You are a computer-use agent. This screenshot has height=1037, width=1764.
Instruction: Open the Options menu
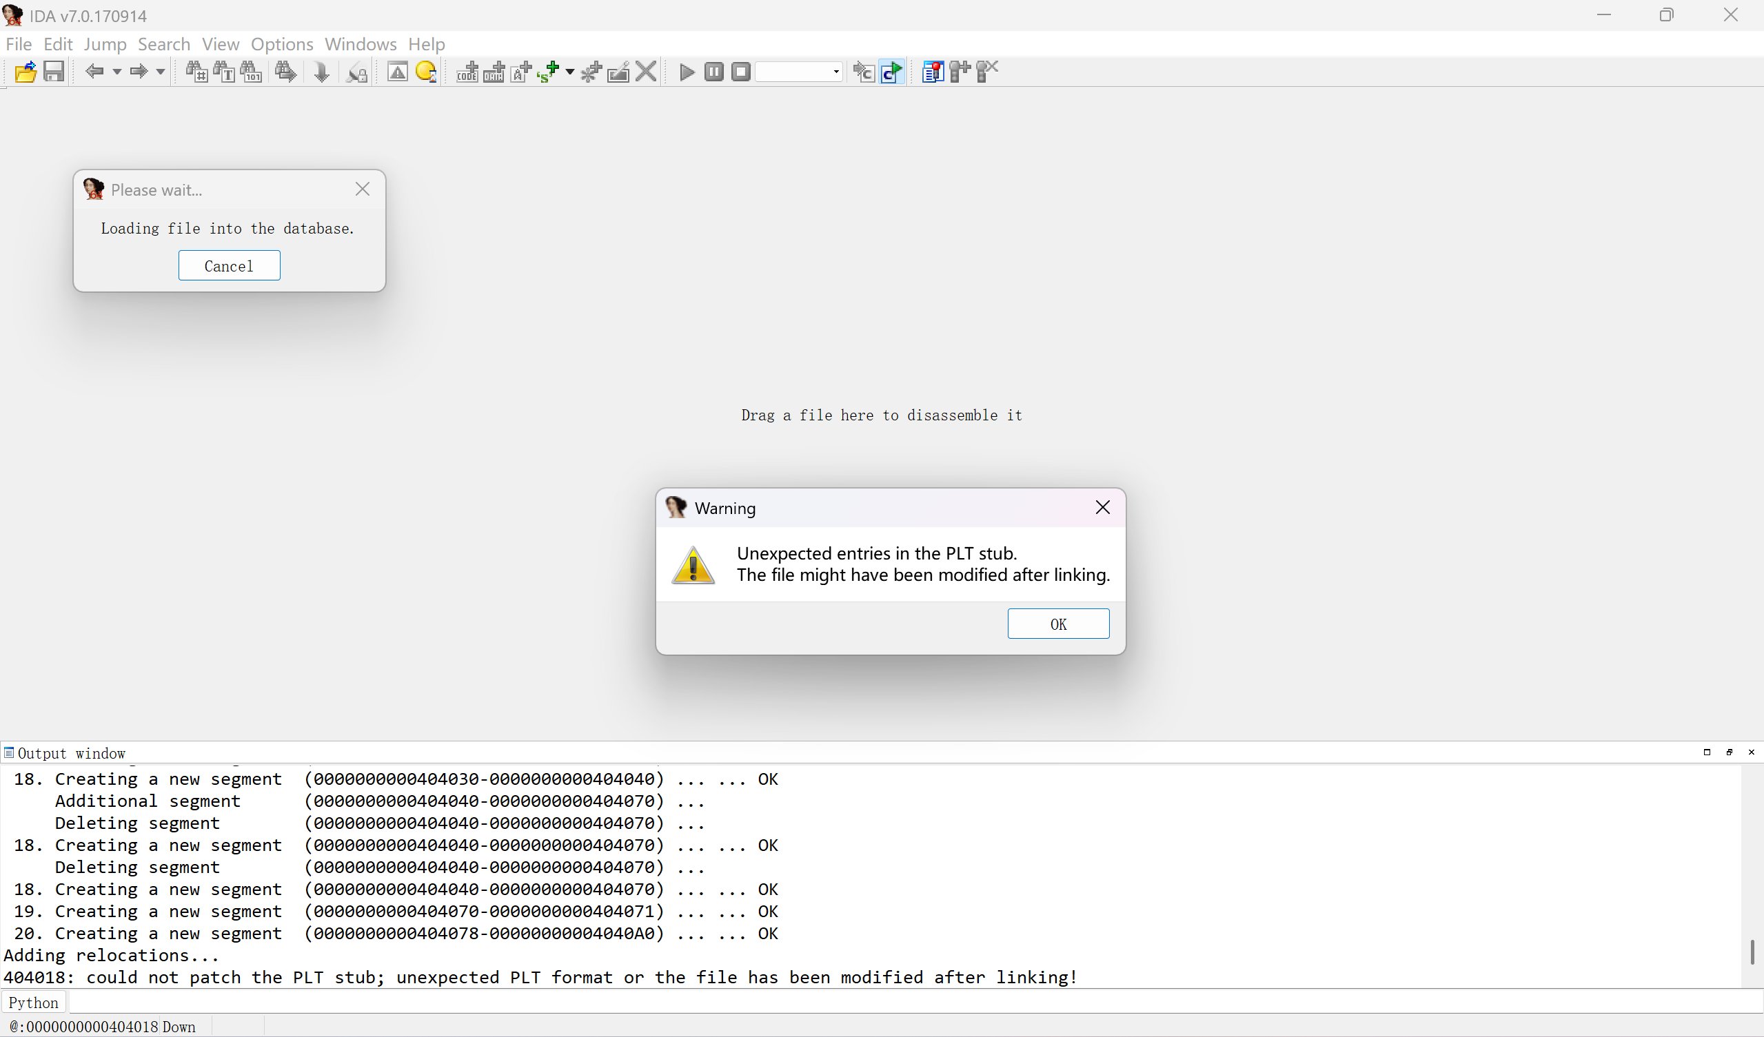pos(282,44)
